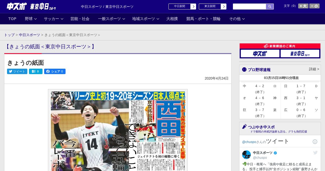Click 巨 3-7 楽 game score
The width and height of the screenshot is (325, 171).
tap(260, 113)
